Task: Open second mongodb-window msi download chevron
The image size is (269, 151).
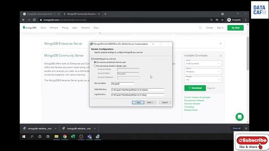Action: 95,129
